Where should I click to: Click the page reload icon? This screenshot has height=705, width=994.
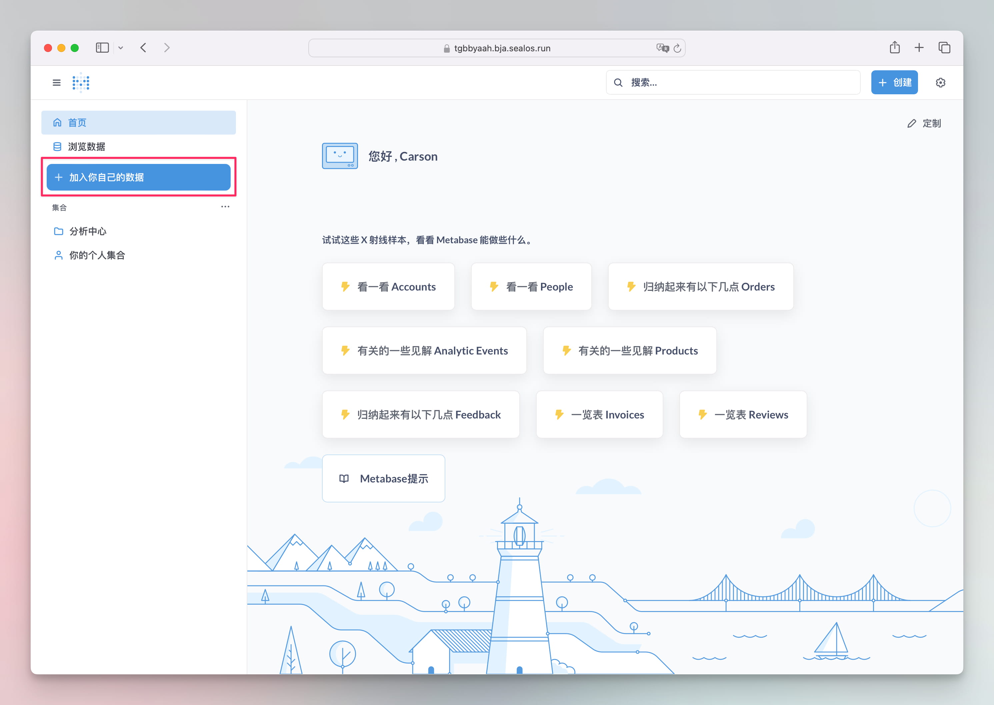coord(677,48)
